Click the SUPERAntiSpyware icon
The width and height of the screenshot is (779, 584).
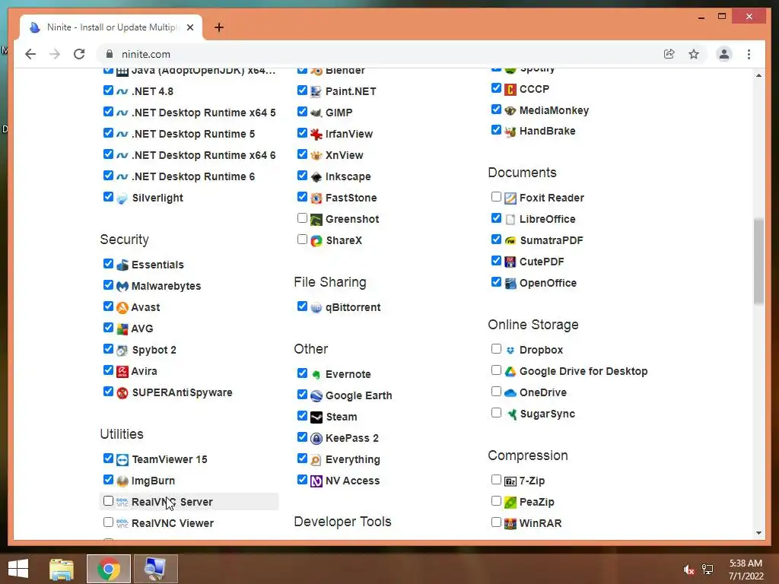pyautogui.click(x=122, y=393)
